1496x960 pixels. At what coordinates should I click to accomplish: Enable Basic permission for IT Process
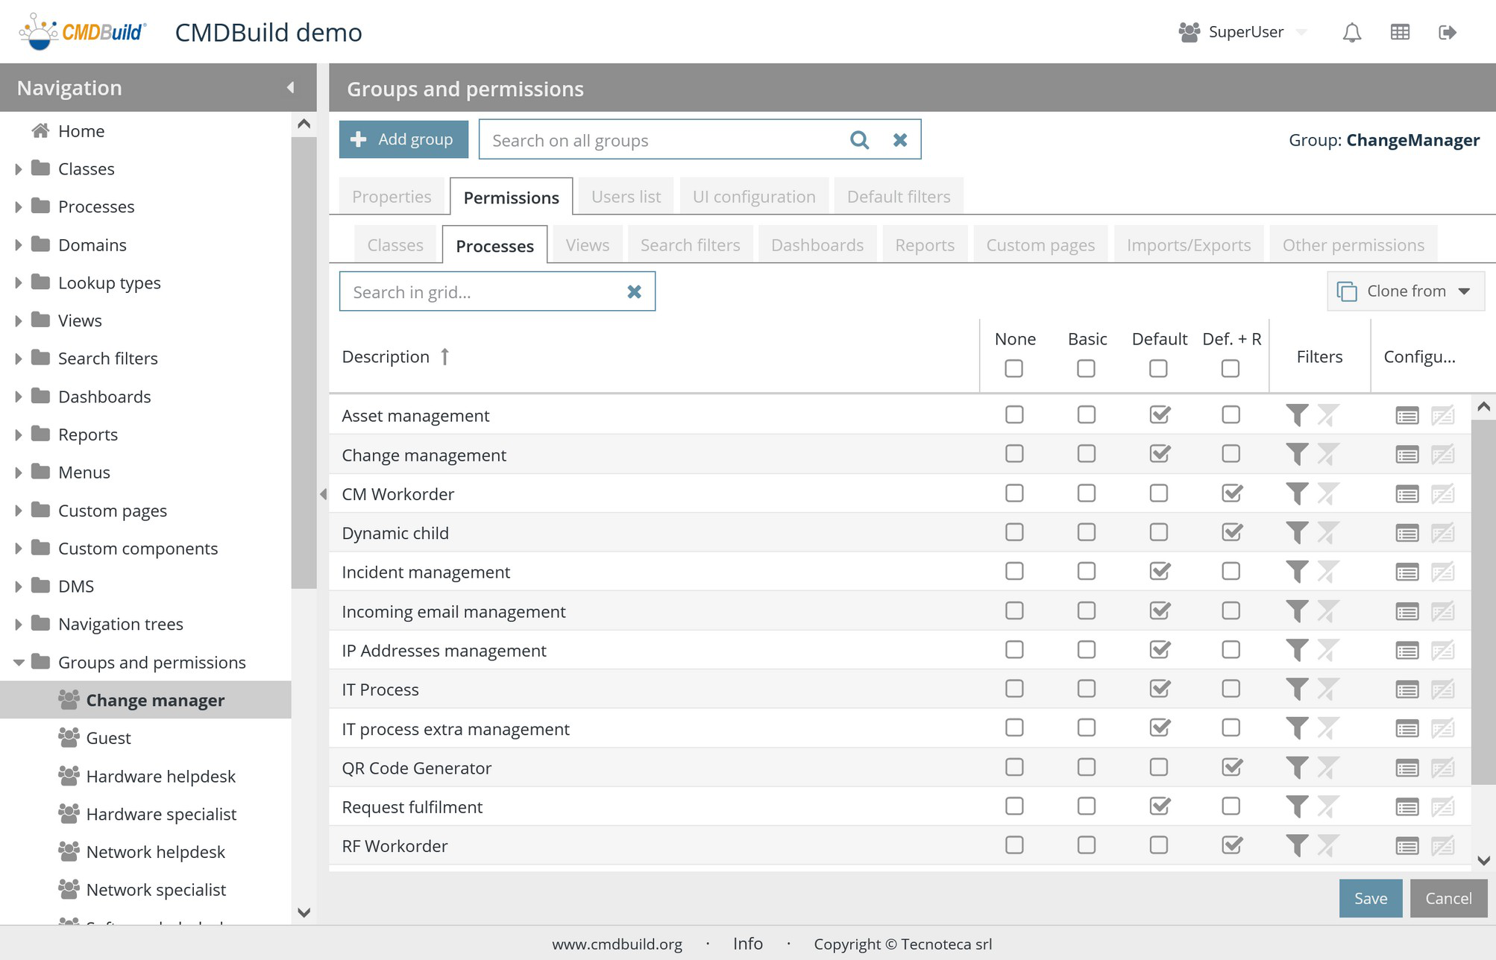pyautogui.click(x=1086, y=689)
